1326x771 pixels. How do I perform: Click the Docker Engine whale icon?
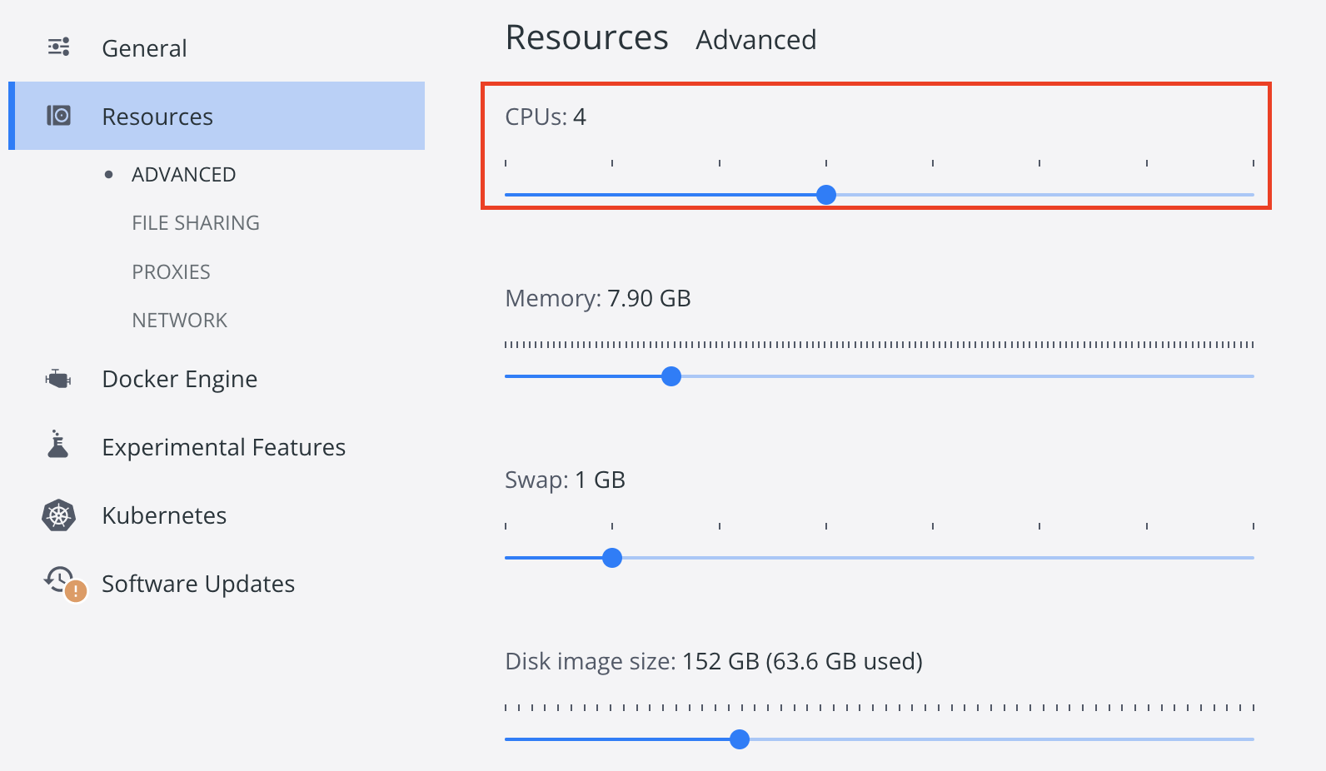[x=58, y=379]
